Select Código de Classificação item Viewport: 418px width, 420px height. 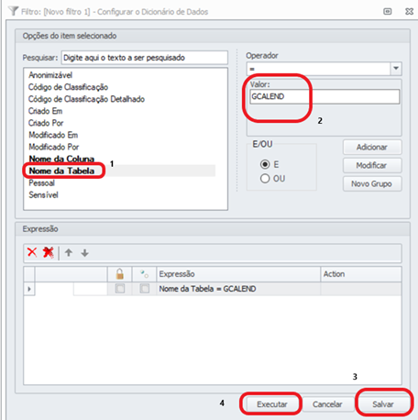pos(68,87)
